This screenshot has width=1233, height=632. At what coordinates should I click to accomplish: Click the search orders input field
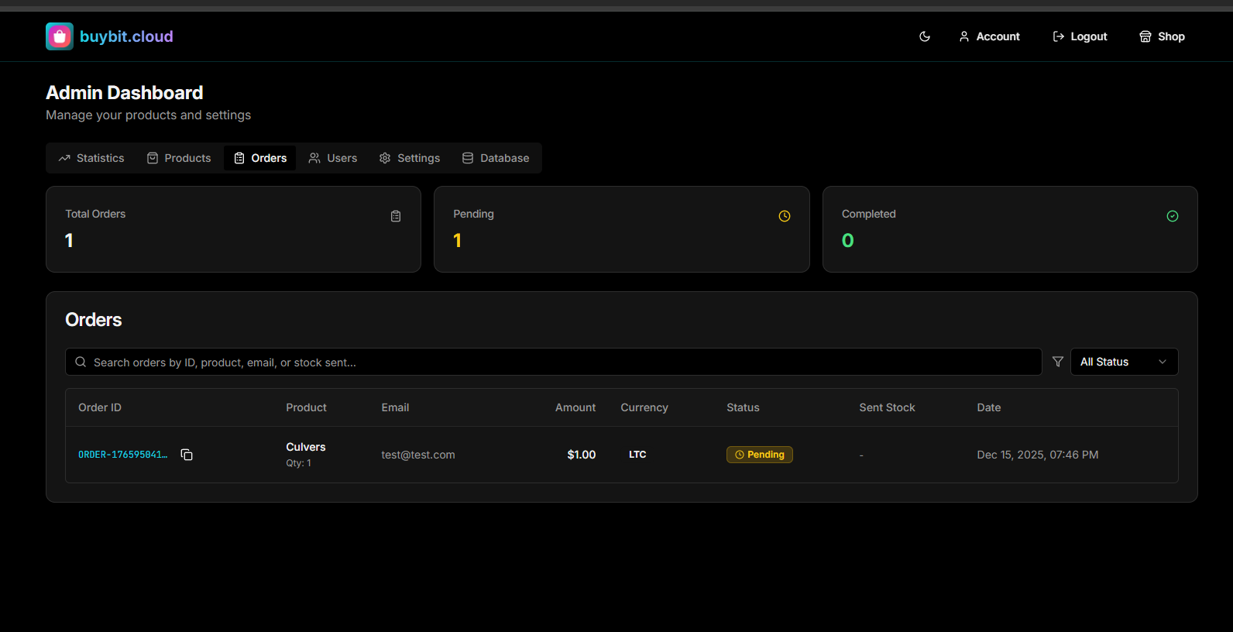558,362
